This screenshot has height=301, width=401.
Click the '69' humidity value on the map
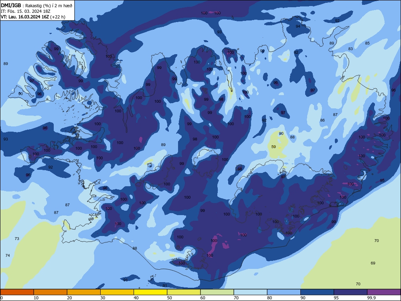373,263
